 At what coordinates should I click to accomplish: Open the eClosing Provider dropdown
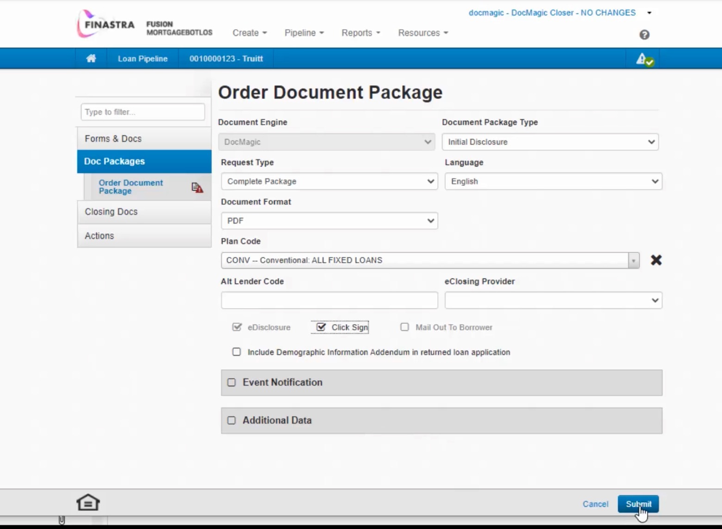pos(553,300)
